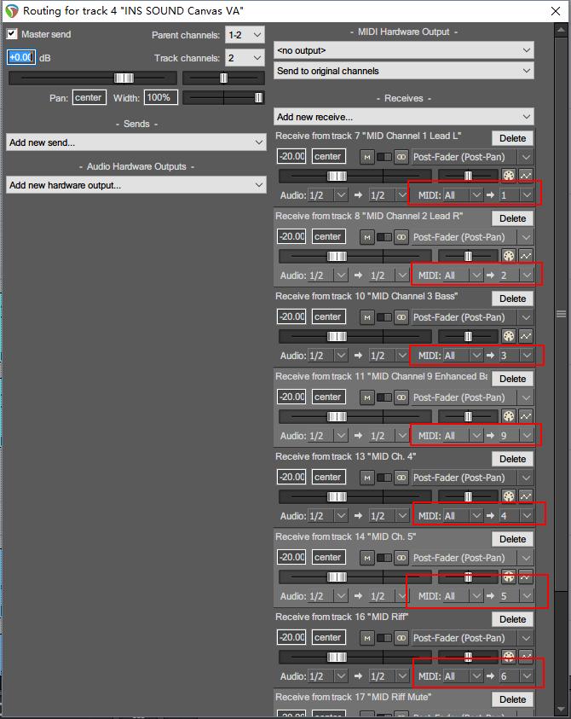The height and width of the screenshot is (719, 571).
Task: Open audio source 1/2 dropdown for track 13
Action: point(328,516)
